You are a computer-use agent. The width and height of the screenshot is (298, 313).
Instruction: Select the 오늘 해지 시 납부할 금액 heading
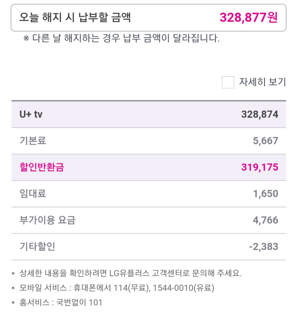point(75,18)
